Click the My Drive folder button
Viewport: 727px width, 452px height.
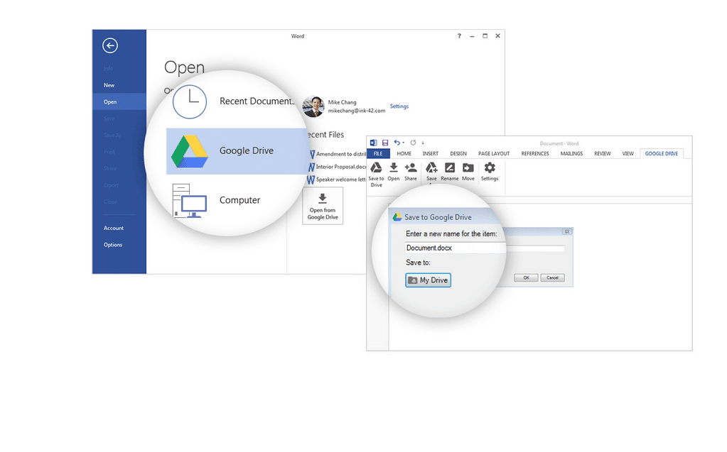[x=429, y=280]
